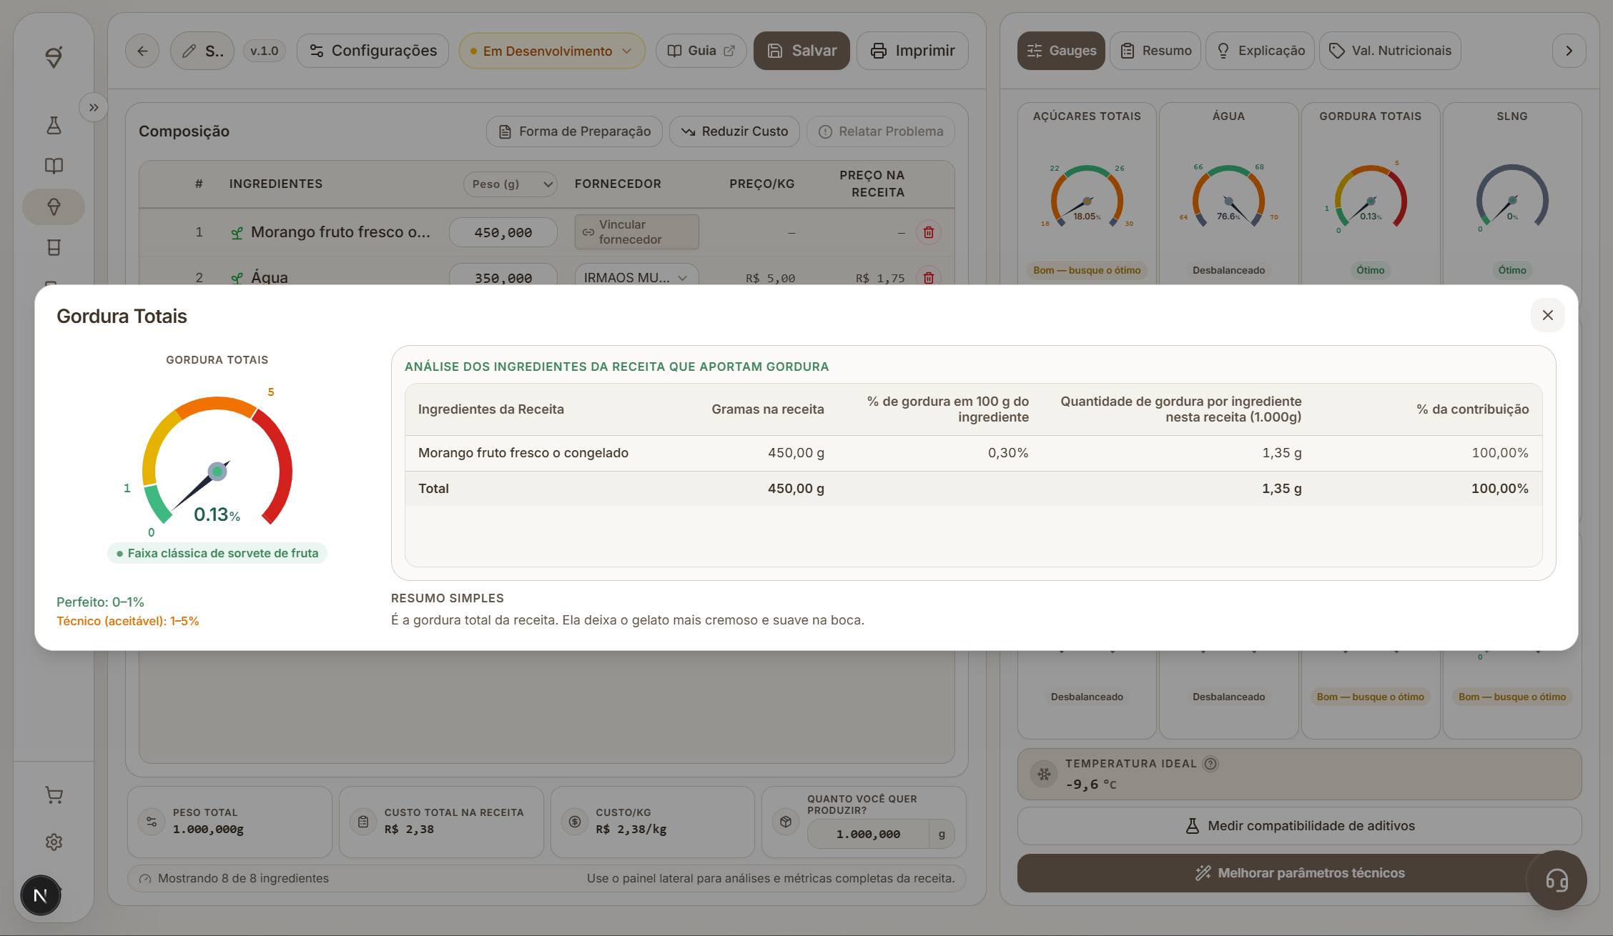Click the Total row in the table
This screenshot has width=1613, height=936.
(x=973, y=489)
